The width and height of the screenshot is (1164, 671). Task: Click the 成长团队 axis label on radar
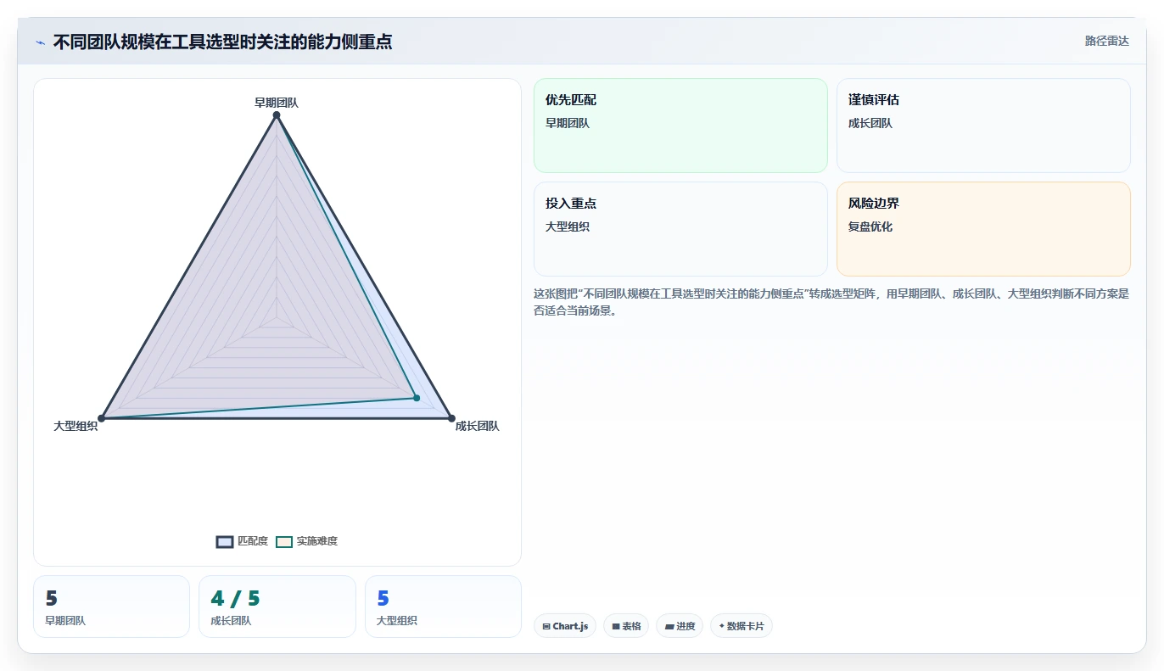point(478,426)
